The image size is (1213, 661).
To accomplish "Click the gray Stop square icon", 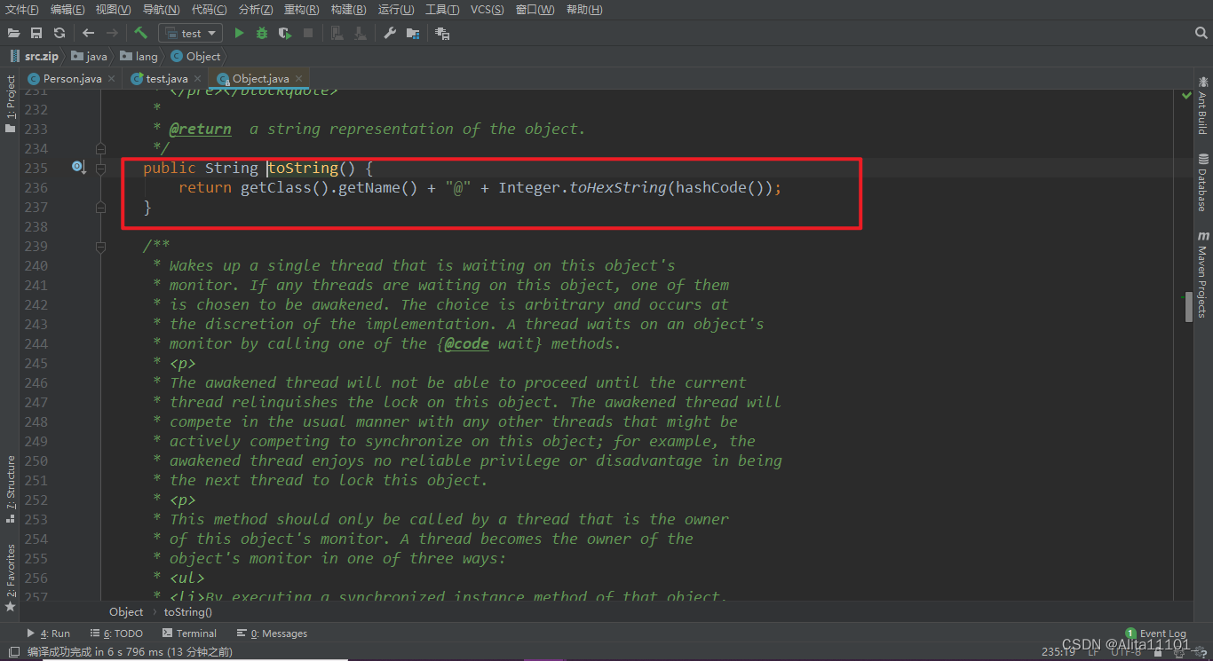I will [308, 33].
